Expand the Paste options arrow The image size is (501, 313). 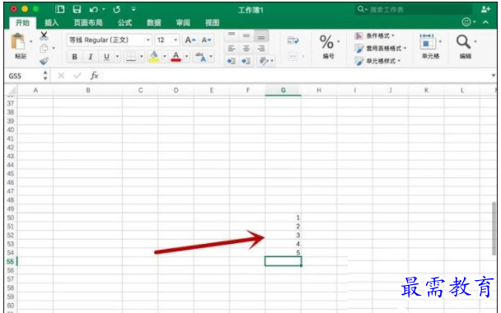pos(31,41)
